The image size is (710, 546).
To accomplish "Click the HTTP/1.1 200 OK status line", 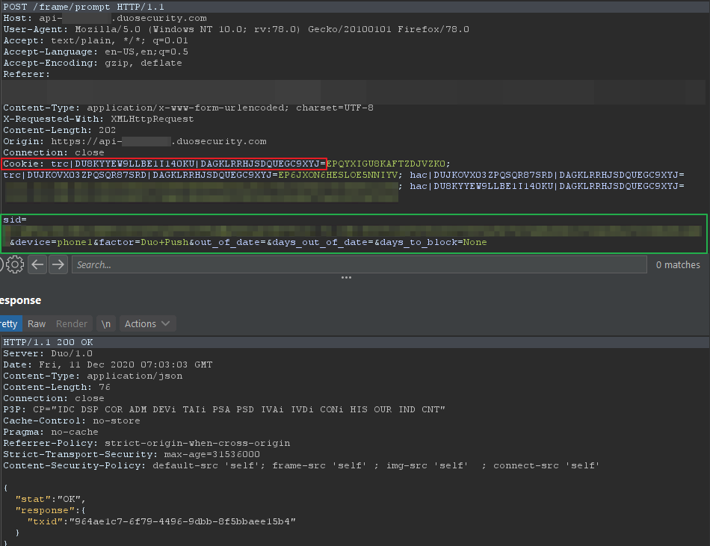I will click(x=48, y=342).
